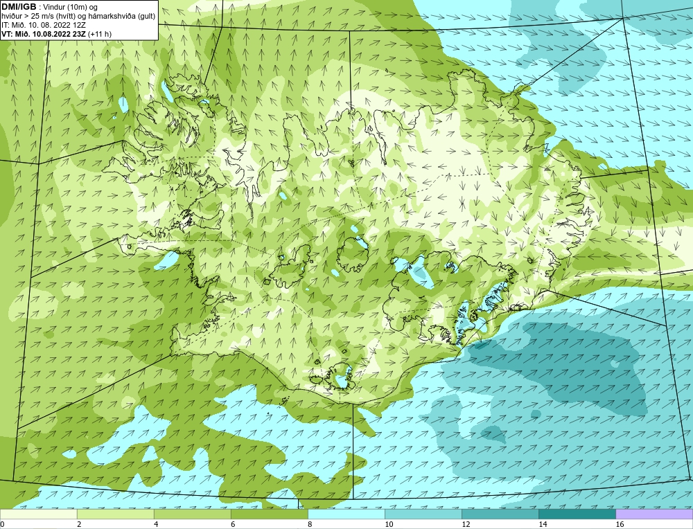Select the light cyan 8–10 m/s legend swatch
Screen dimensions: 693x529
346,514
